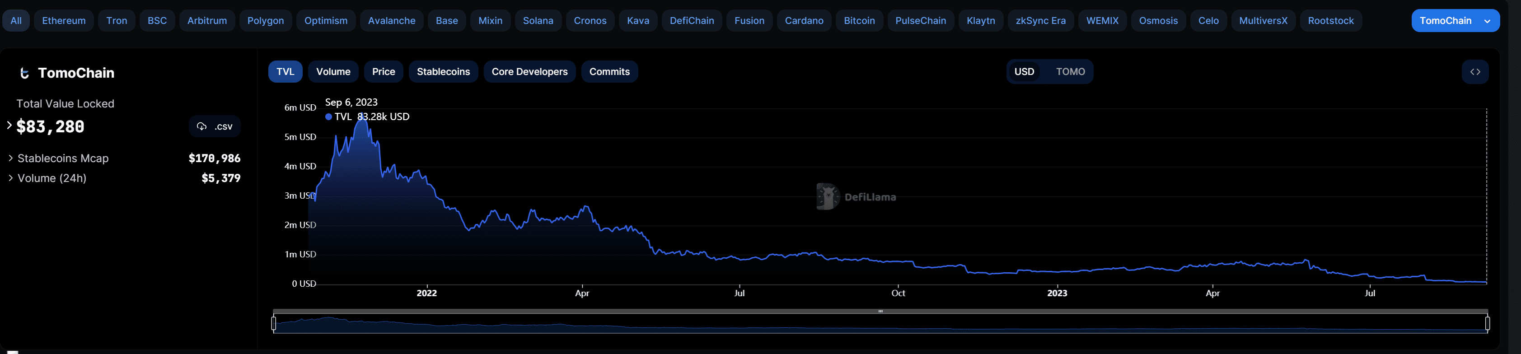
Task: Open the WEMIX chain page
Action: point(1102,21)
